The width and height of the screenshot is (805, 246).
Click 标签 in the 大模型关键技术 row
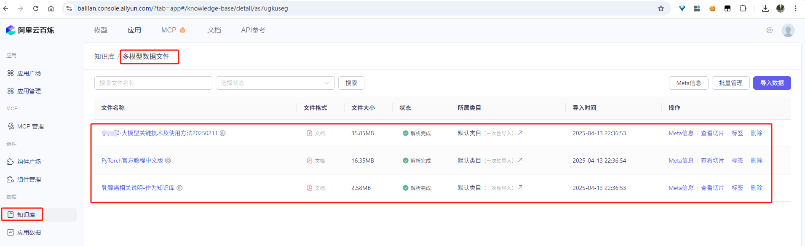738,133
